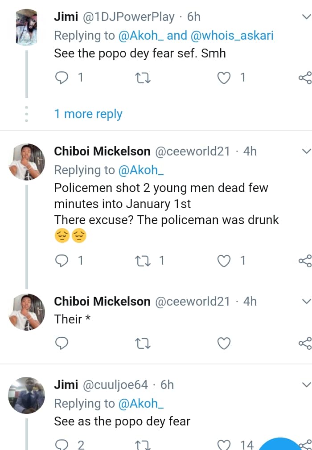Open the options chevron on the @cuuljoe64 tweet

click(x=306, y=385)
